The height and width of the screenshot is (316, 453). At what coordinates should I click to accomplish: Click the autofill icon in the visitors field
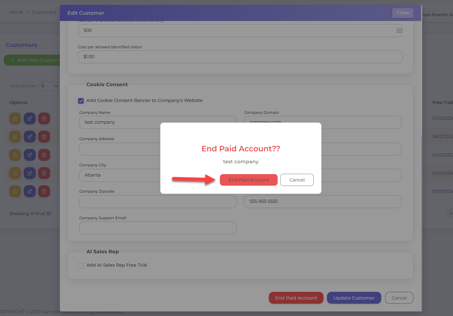pos(399,30)
